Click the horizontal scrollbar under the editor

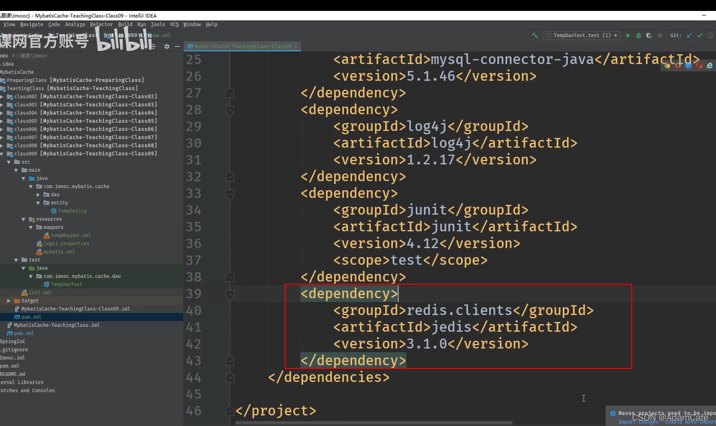coord(374,423)
